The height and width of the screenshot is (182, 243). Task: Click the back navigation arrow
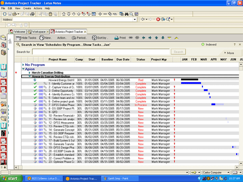tap(143, 19)
